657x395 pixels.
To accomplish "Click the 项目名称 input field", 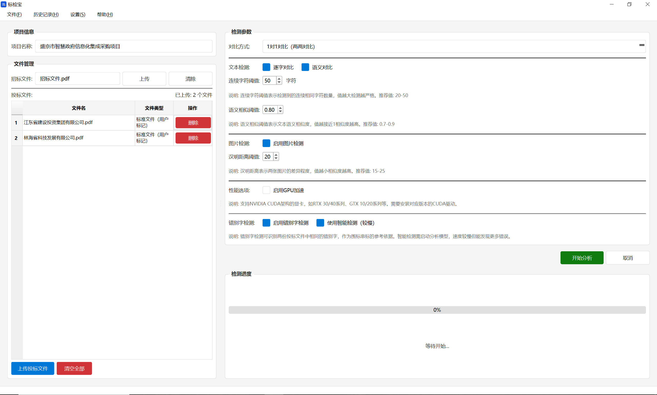I will pos(124,47).
